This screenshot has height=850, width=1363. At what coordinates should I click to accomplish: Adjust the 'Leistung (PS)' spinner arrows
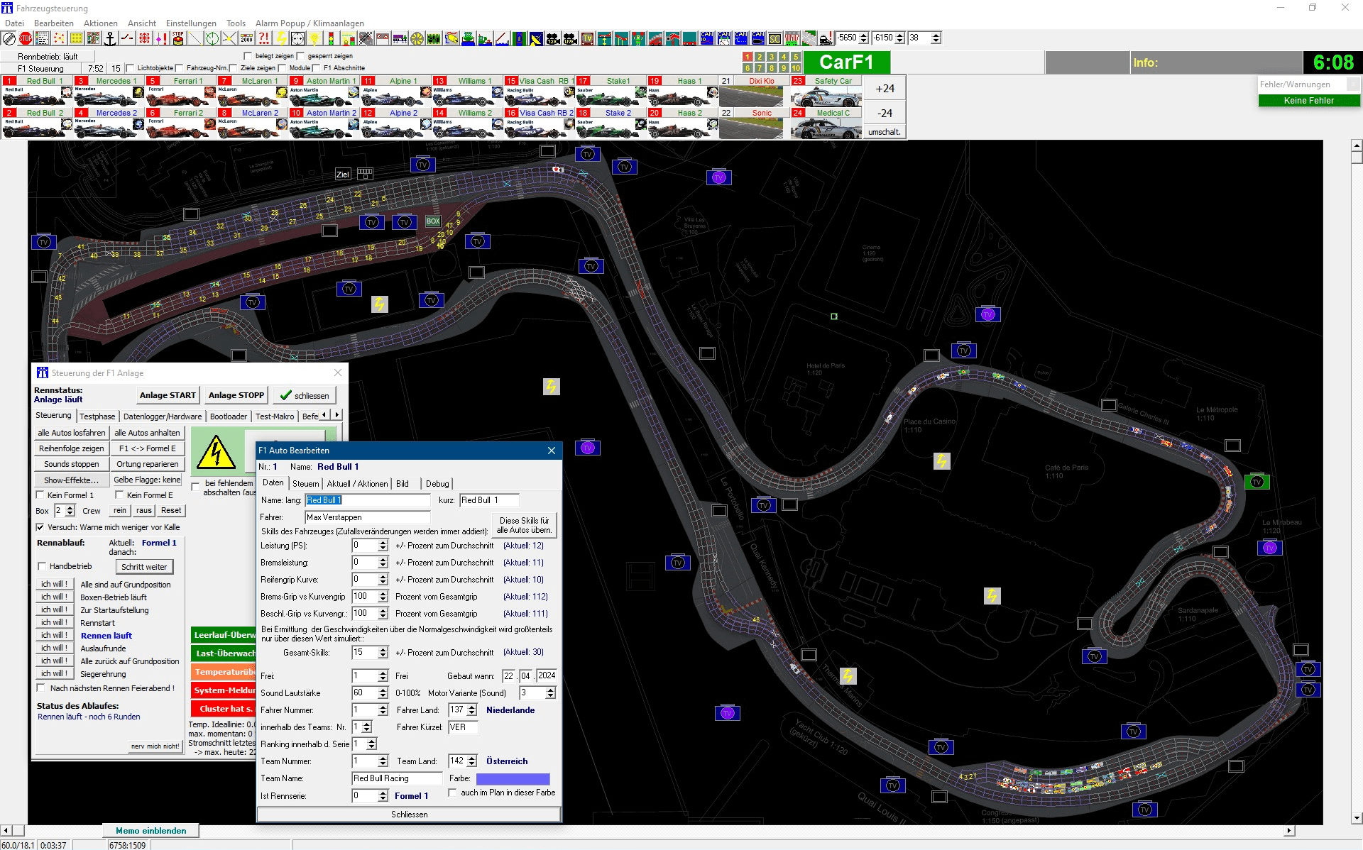point(383,546)
